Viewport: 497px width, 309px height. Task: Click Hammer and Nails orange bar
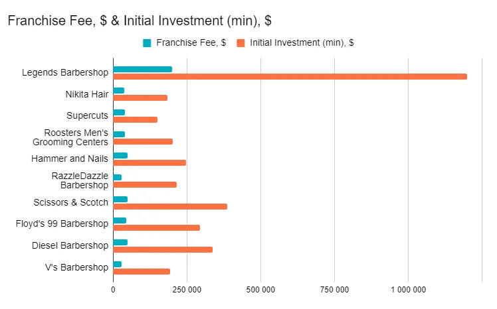point(149,162)
